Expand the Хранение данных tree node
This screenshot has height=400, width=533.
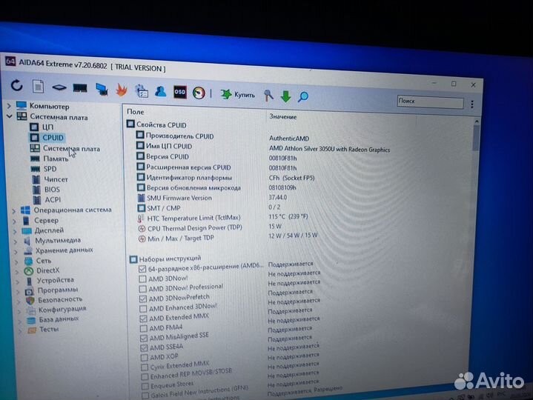tap(16, 252)
